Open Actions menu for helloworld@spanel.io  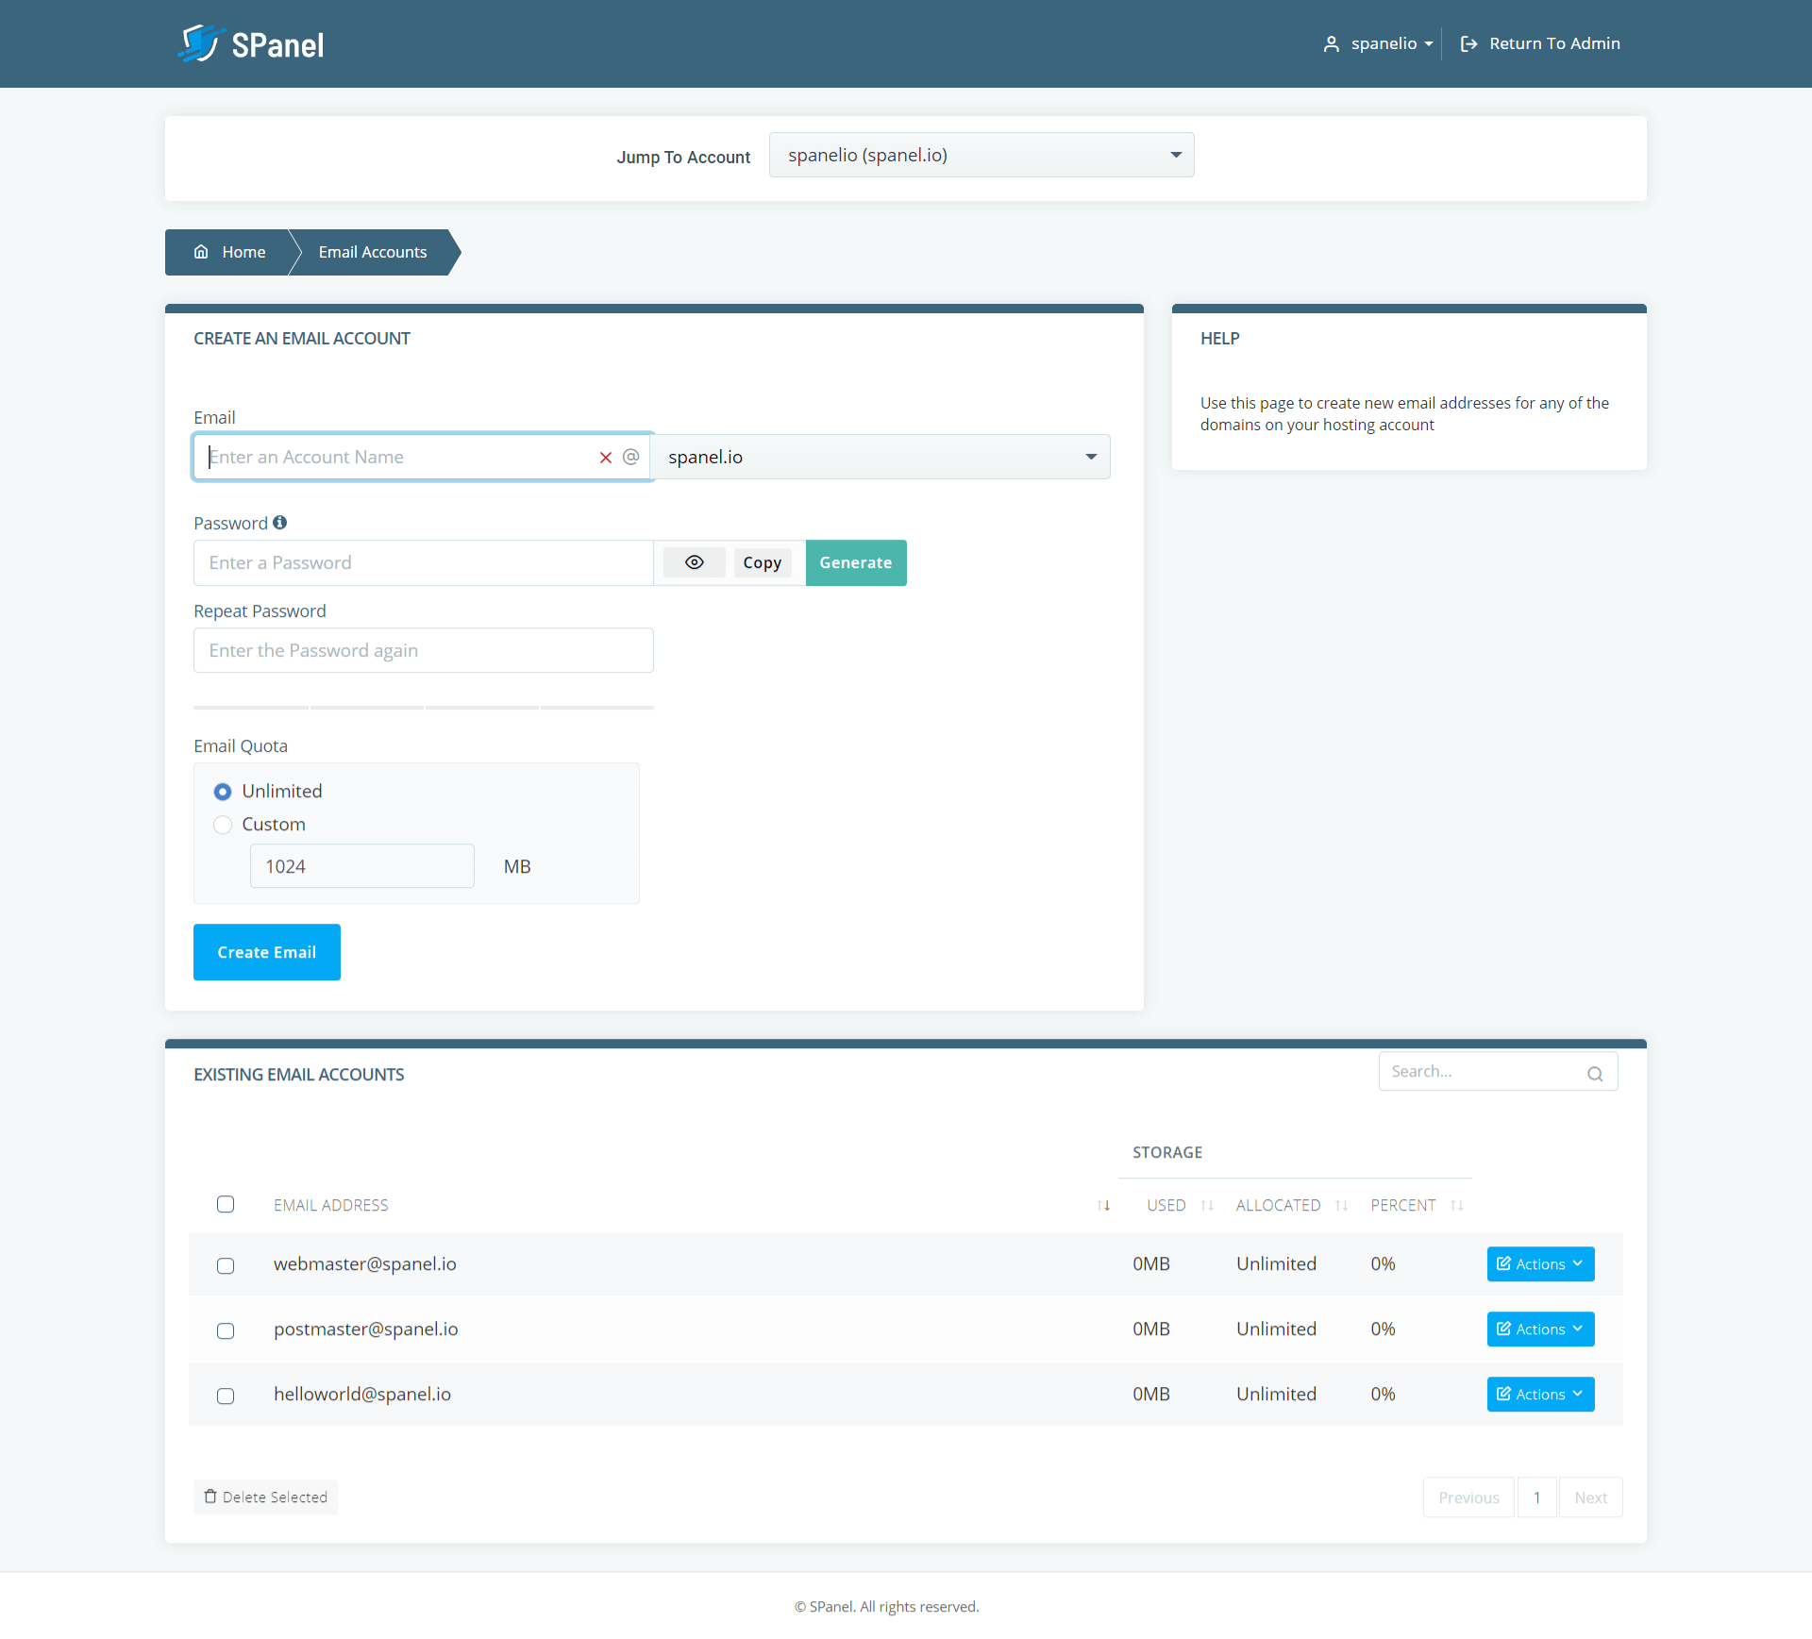(1540, 1395)
